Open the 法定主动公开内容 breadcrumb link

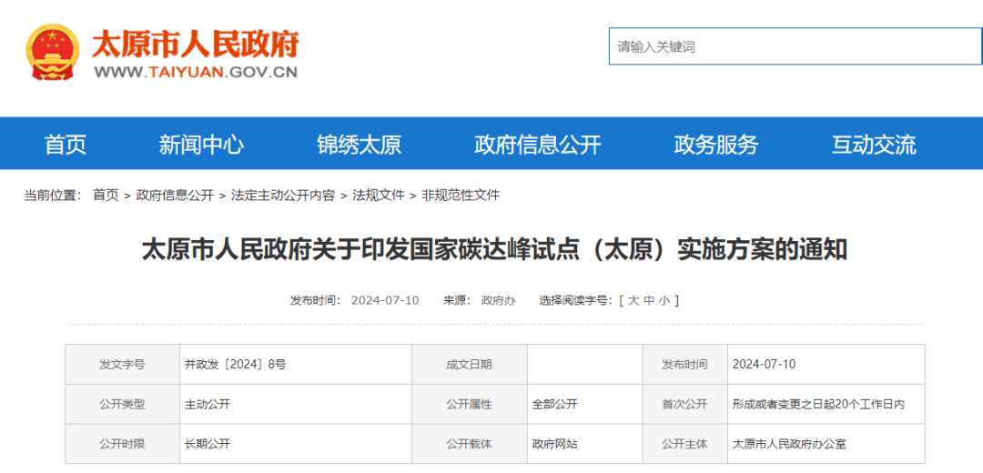tap(283, 196)
